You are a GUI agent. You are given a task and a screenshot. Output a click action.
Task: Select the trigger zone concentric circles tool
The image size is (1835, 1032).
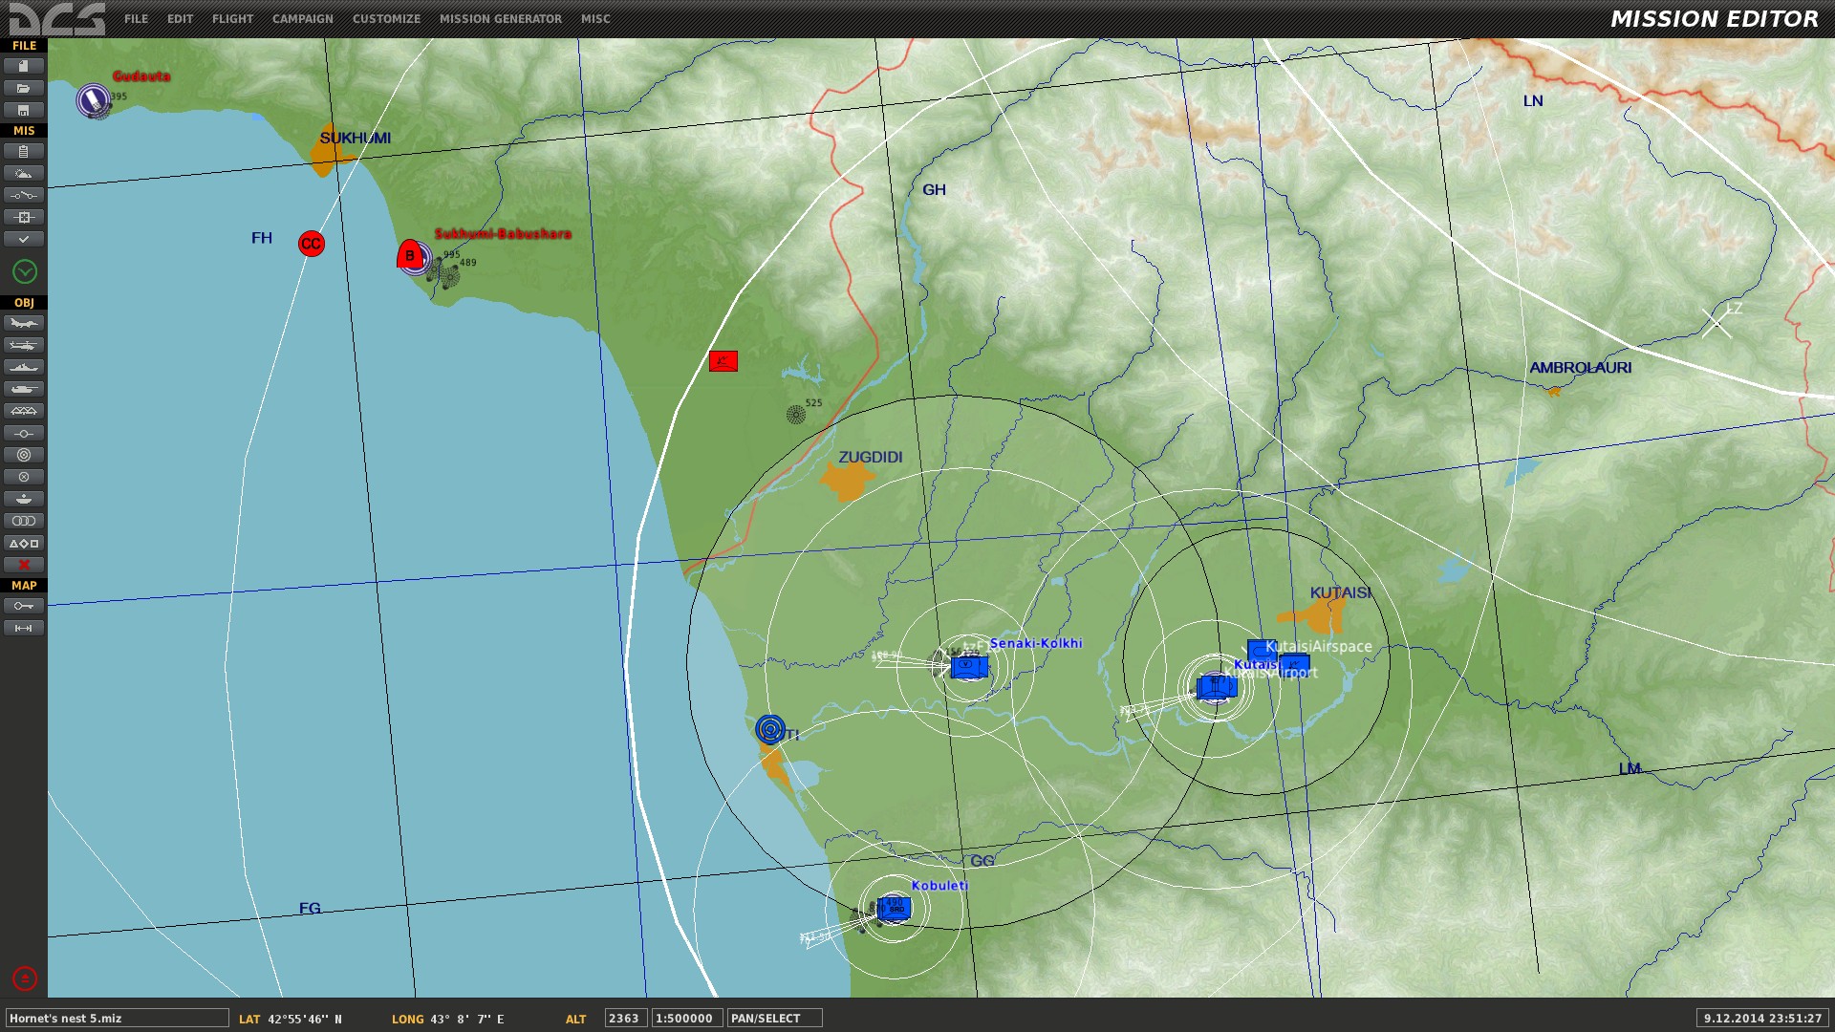(24, 455)
